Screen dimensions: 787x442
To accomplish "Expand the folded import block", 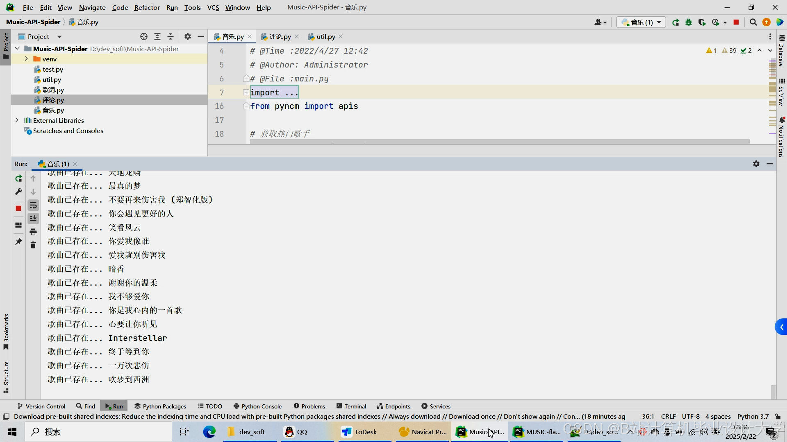I will point(246,92).
